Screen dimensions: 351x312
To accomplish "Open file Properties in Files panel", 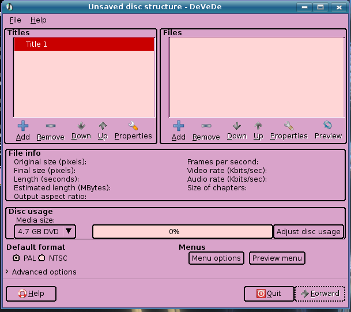I will [289, 126].
